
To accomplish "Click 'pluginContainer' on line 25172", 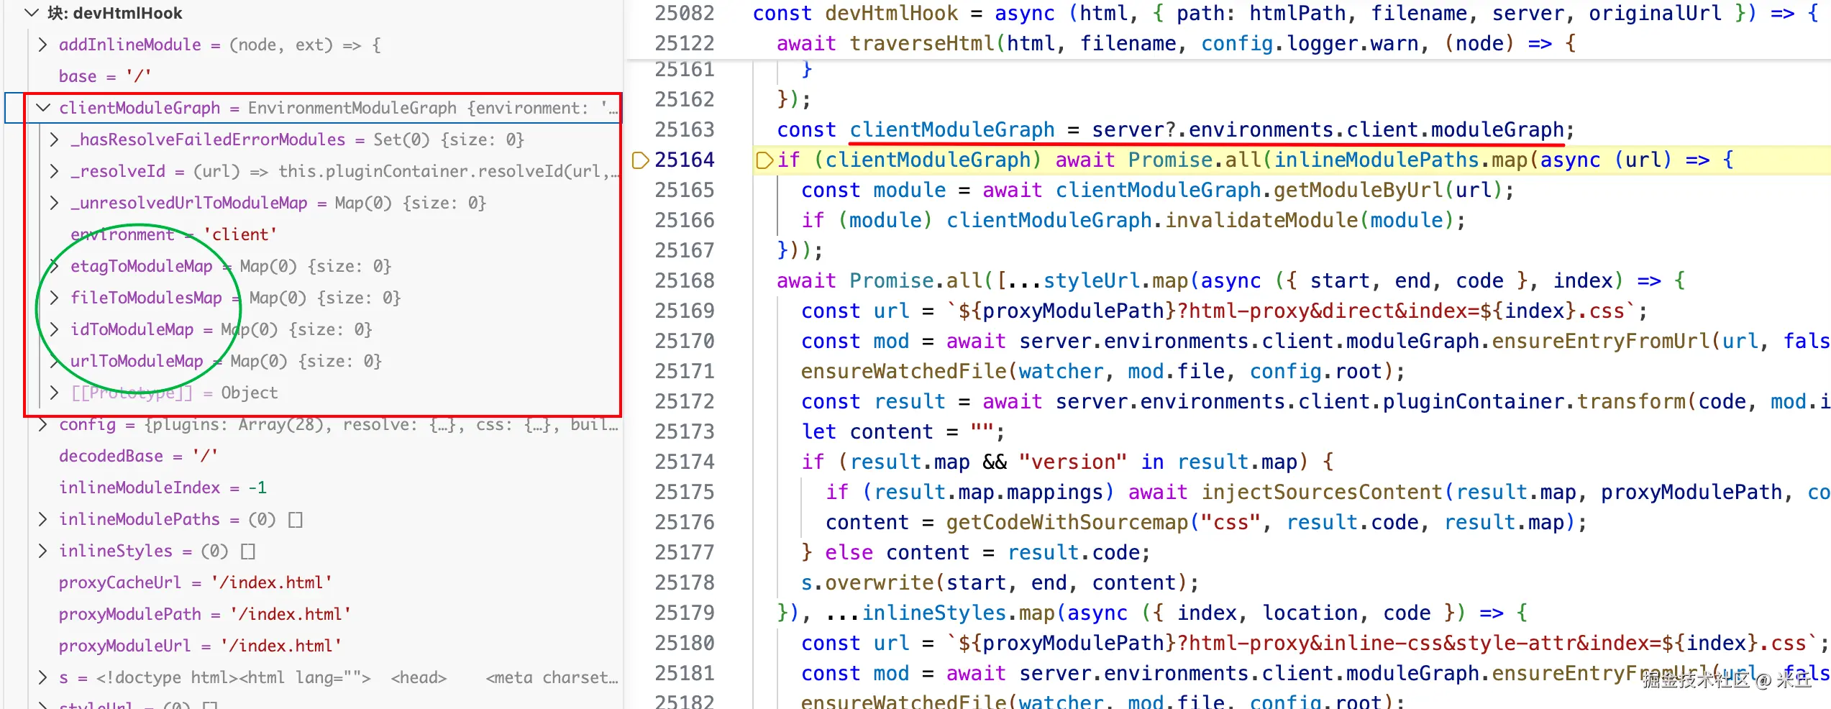I will (x=1474, y=401).
